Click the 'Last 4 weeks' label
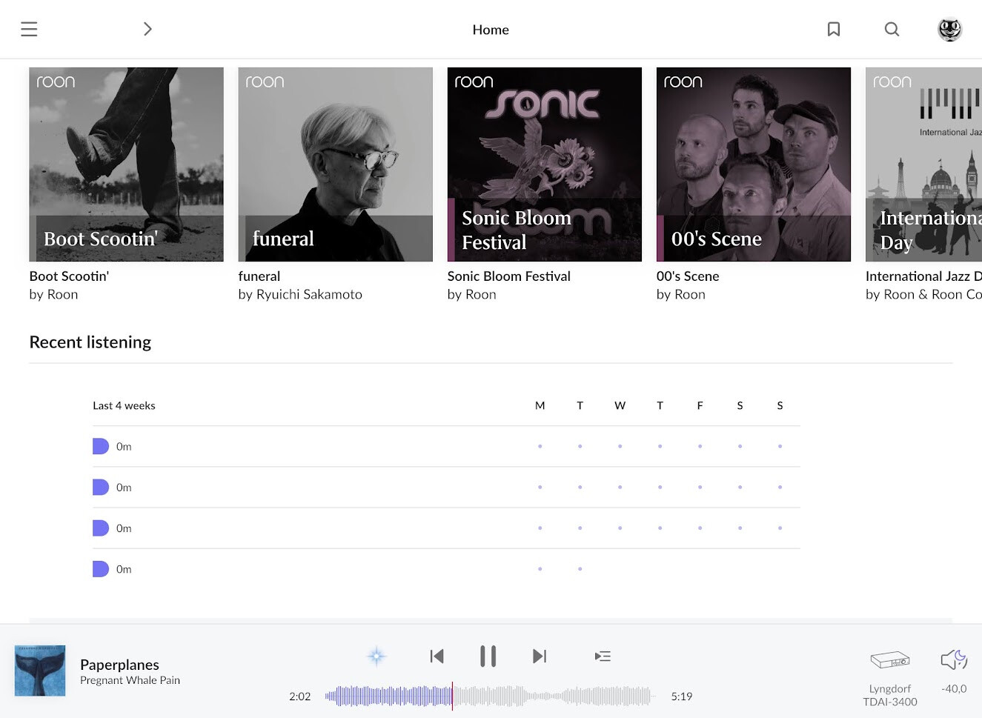This screenshot has width=982, height=718. pyautogui.click(x=124, y=405)
